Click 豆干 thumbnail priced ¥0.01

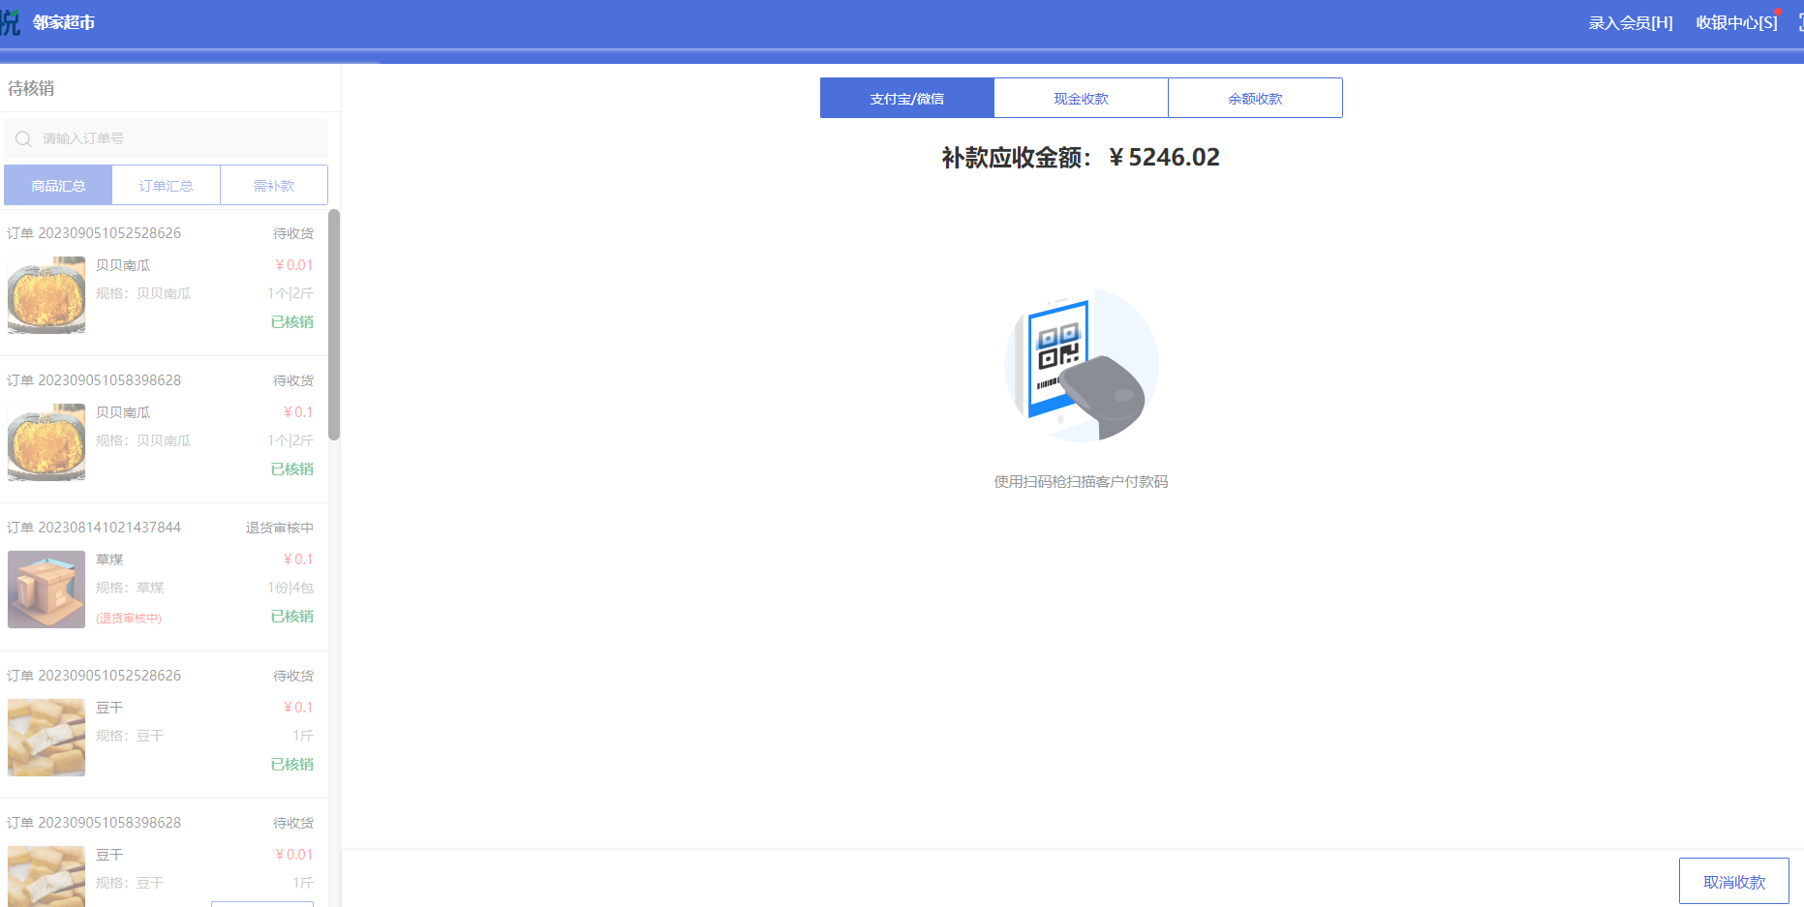click(46, 877)
